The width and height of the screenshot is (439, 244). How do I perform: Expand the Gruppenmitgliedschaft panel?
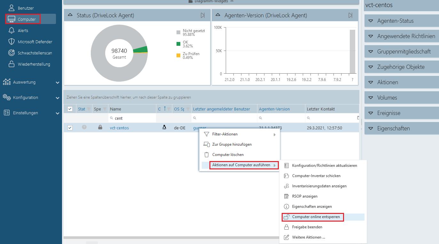[x=371, y=52]
